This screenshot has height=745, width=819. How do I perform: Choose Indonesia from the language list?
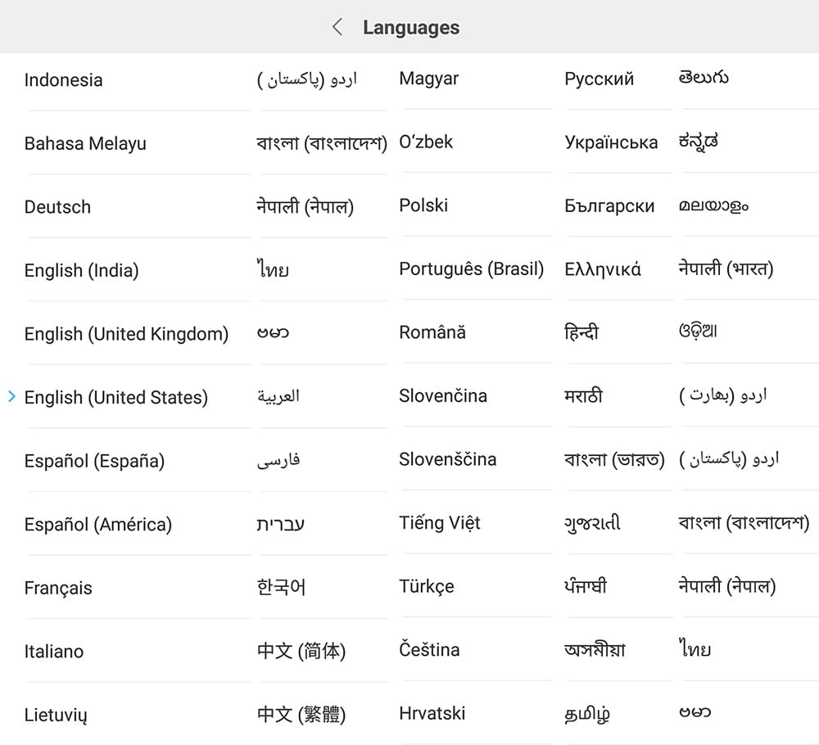(63, 80)
